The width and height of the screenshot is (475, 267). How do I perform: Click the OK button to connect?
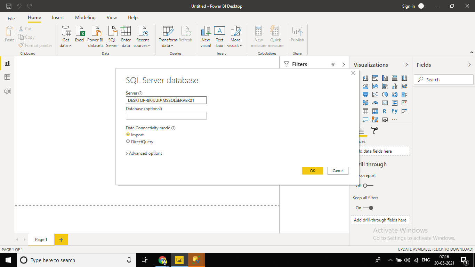pos(312,171)
